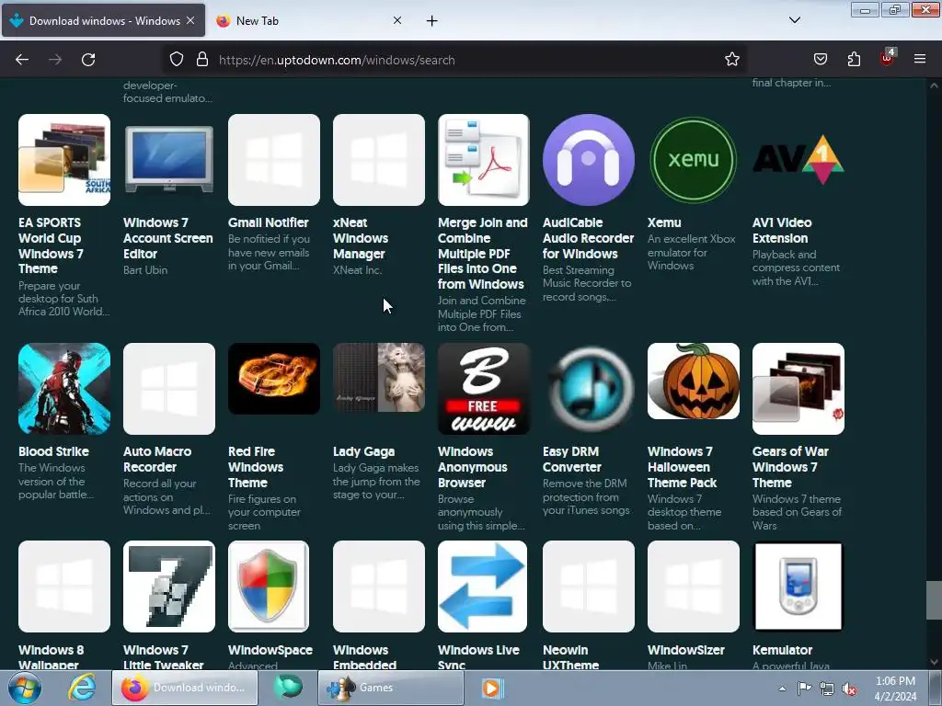Select the Auto Macro Recorder app icon

(x=169, y=389)
